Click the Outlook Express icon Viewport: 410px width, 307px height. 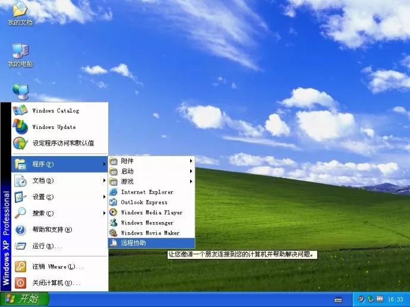(x=113, y=202)
